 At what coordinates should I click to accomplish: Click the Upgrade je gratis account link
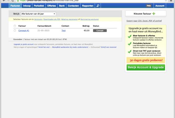click(x=24, y=44)
